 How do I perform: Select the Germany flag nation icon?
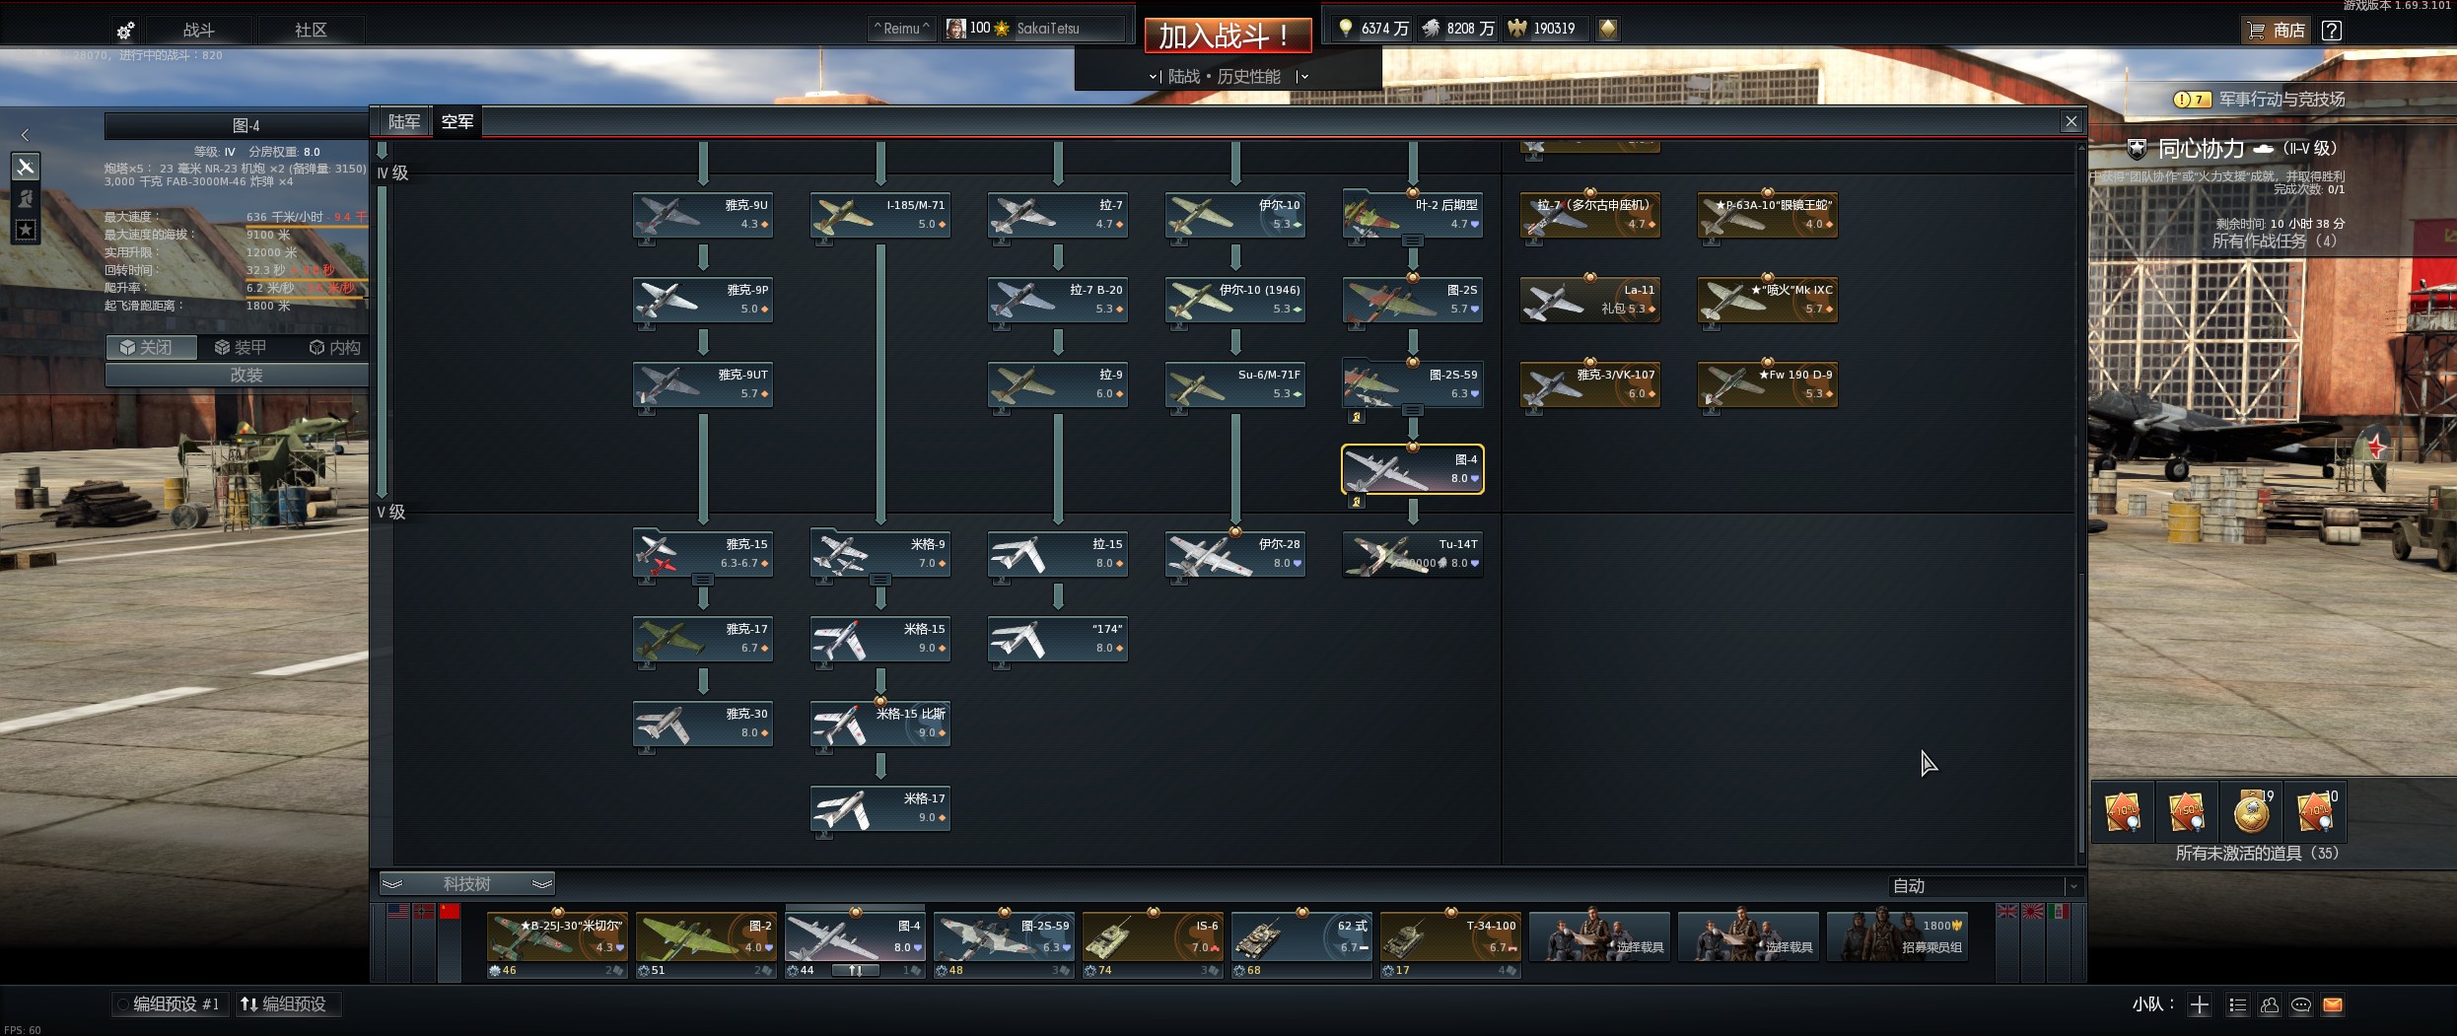coord(424,912)
